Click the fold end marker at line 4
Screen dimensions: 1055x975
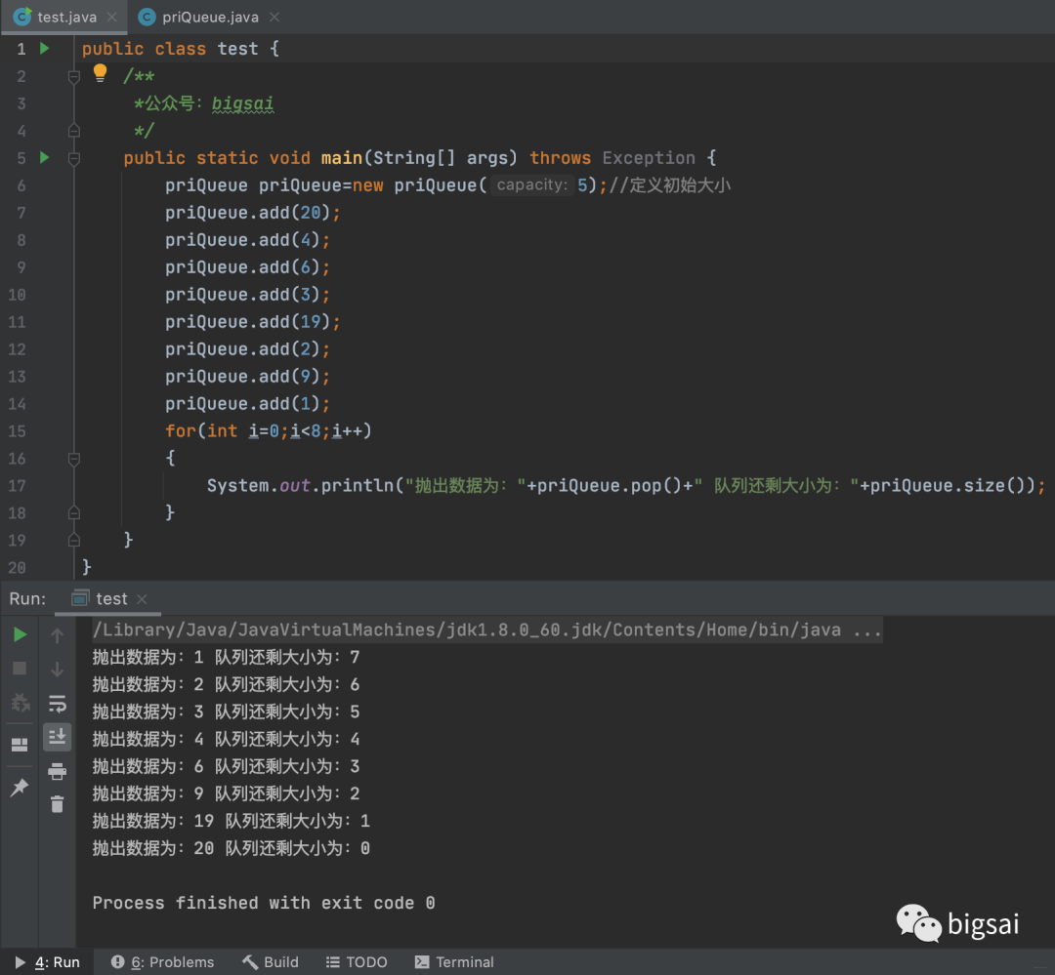[74, 131]
